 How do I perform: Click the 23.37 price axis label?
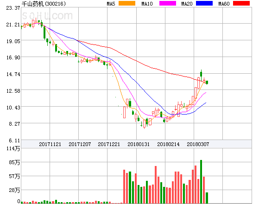tap(13, 8)
